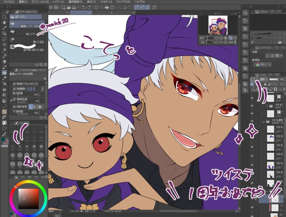This screenshot has height=217, width=286.
Task: Click the Undo arrow in command bar
Action: [84, 7]
